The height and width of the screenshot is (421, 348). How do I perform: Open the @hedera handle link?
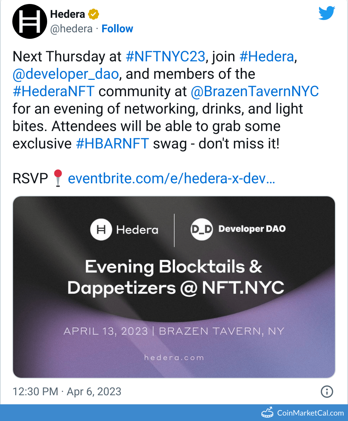tap(71, 29)
